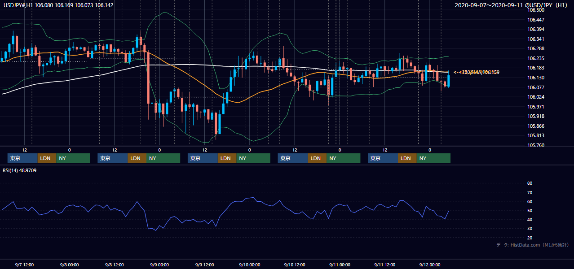
Task: Click the 106.447 price axis label
Action: [x=536, y=20]
